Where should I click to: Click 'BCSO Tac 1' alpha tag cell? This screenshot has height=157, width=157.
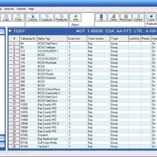point(52,70)
